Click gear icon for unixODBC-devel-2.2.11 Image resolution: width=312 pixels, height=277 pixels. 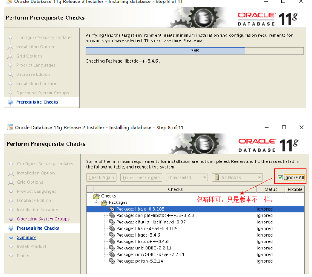[x=112, y=255]
